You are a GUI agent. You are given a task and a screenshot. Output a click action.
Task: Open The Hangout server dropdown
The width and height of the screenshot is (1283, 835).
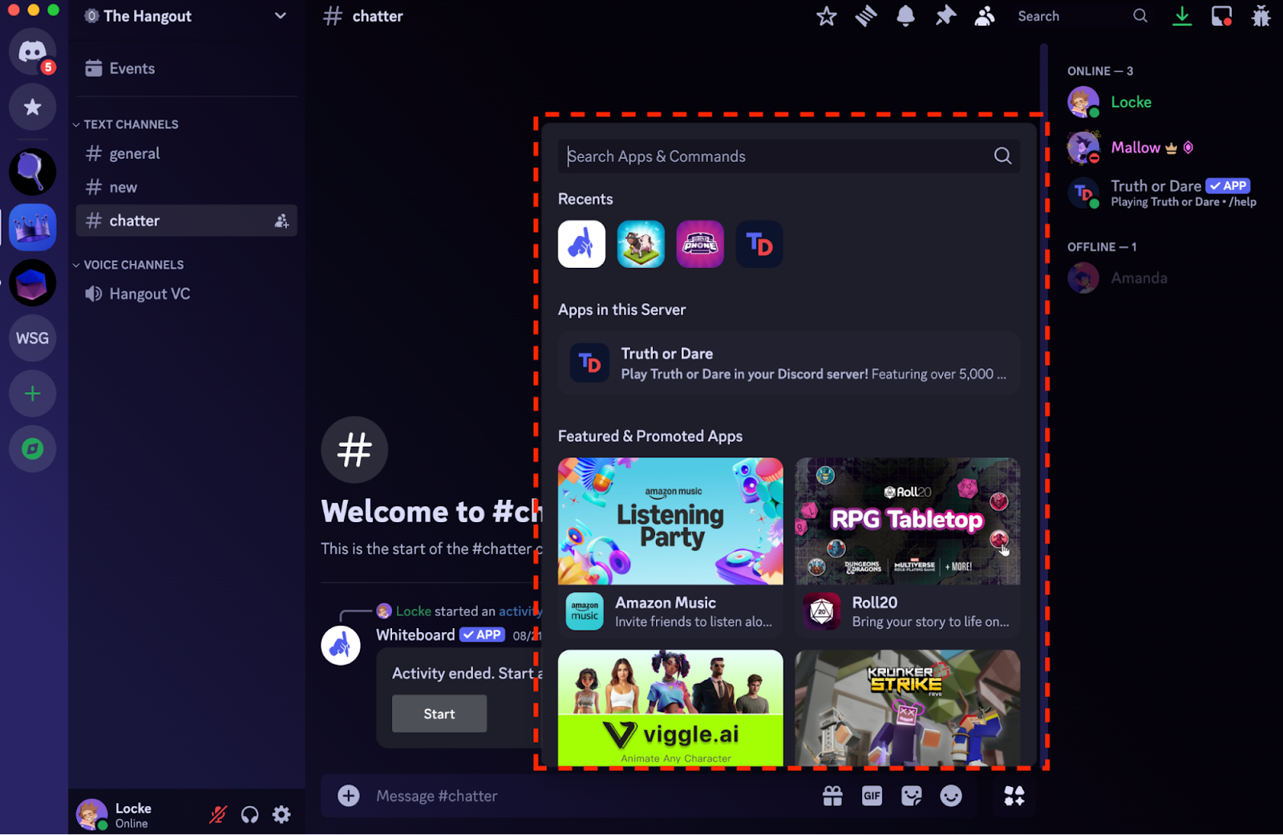coord(279,15)
